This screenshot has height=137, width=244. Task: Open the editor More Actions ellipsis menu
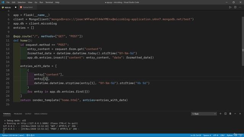point(240,7)
